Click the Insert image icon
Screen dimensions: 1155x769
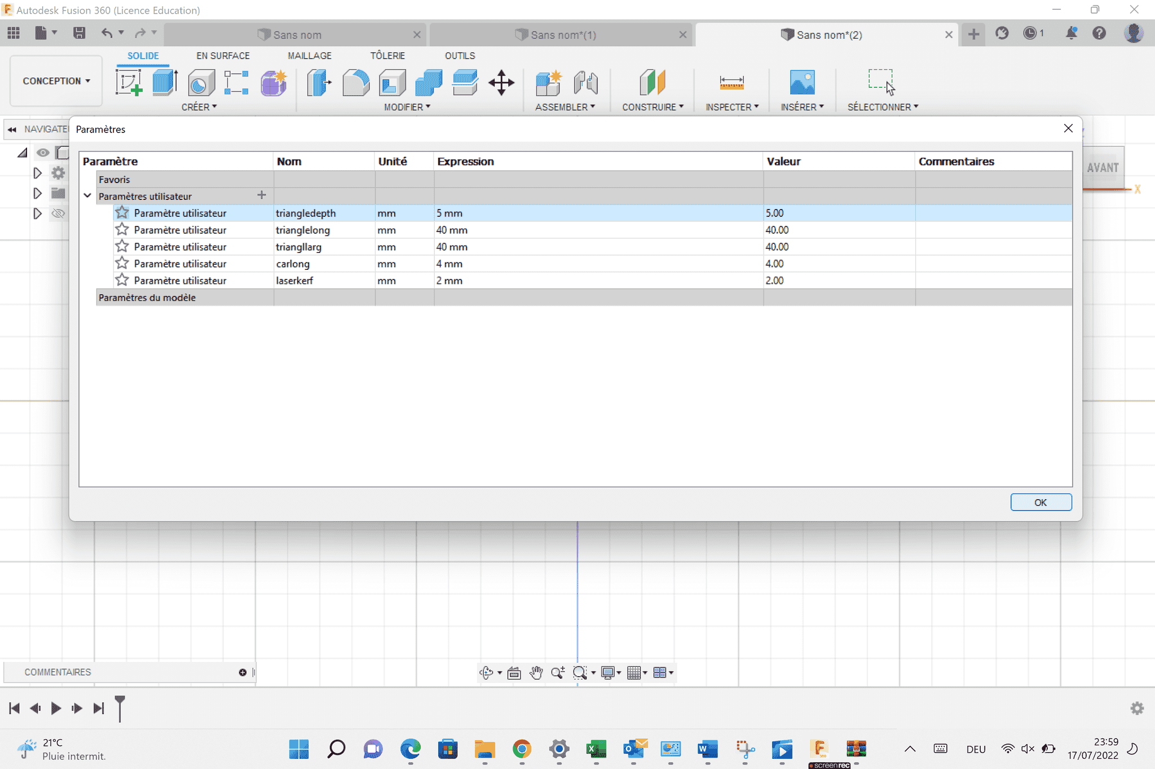(802, 83)
